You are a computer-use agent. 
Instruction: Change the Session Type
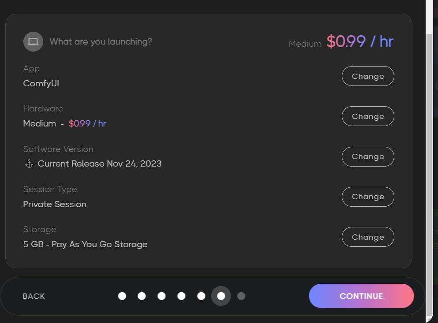[x=367, y=197]
